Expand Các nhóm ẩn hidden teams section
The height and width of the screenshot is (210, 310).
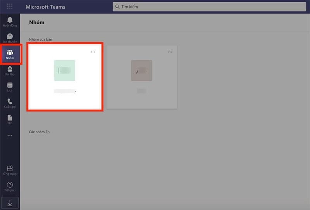pos(39,132)
